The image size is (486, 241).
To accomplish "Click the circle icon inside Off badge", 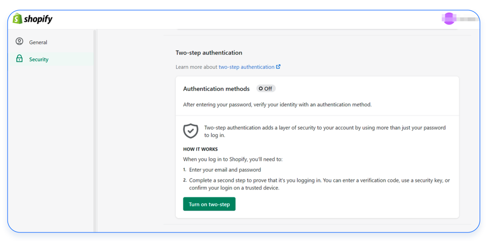I will click(261, 89).
